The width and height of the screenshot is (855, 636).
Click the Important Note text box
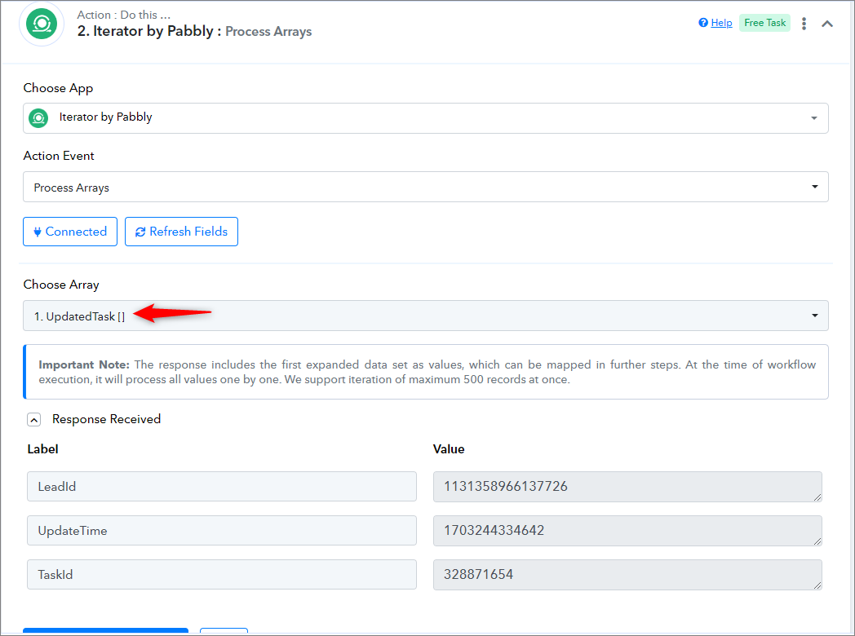425,372
